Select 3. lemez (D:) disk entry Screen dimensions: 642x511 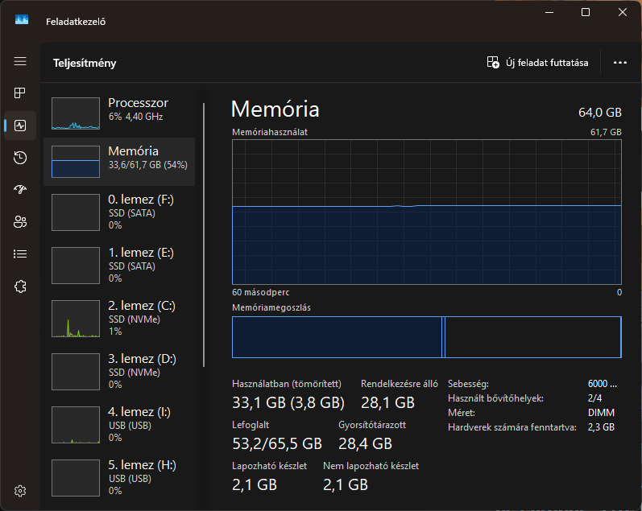(x=119, y=371)
